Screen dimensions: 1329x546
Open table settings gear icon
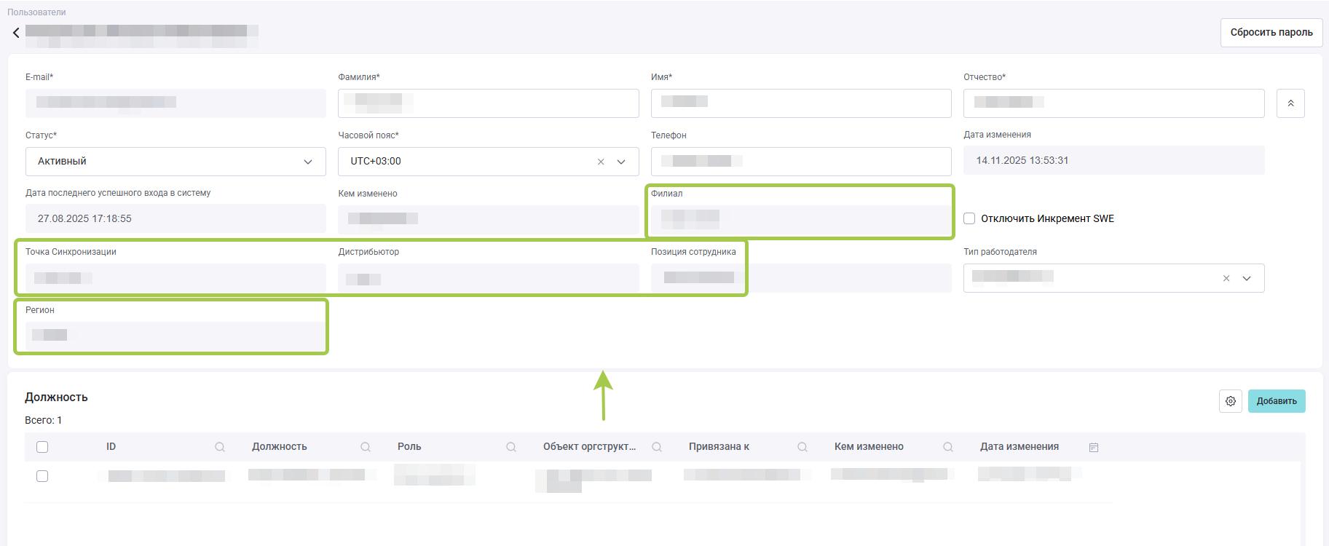(1230, 401)
